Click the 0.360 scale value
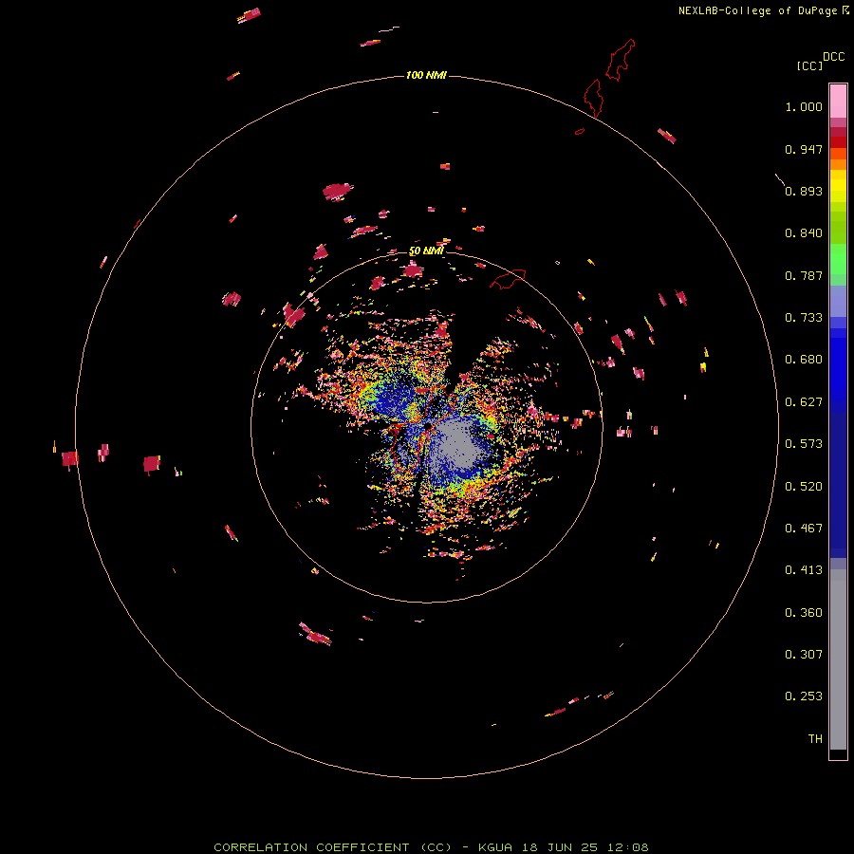 pyautogui.click(x=804, y=613)
